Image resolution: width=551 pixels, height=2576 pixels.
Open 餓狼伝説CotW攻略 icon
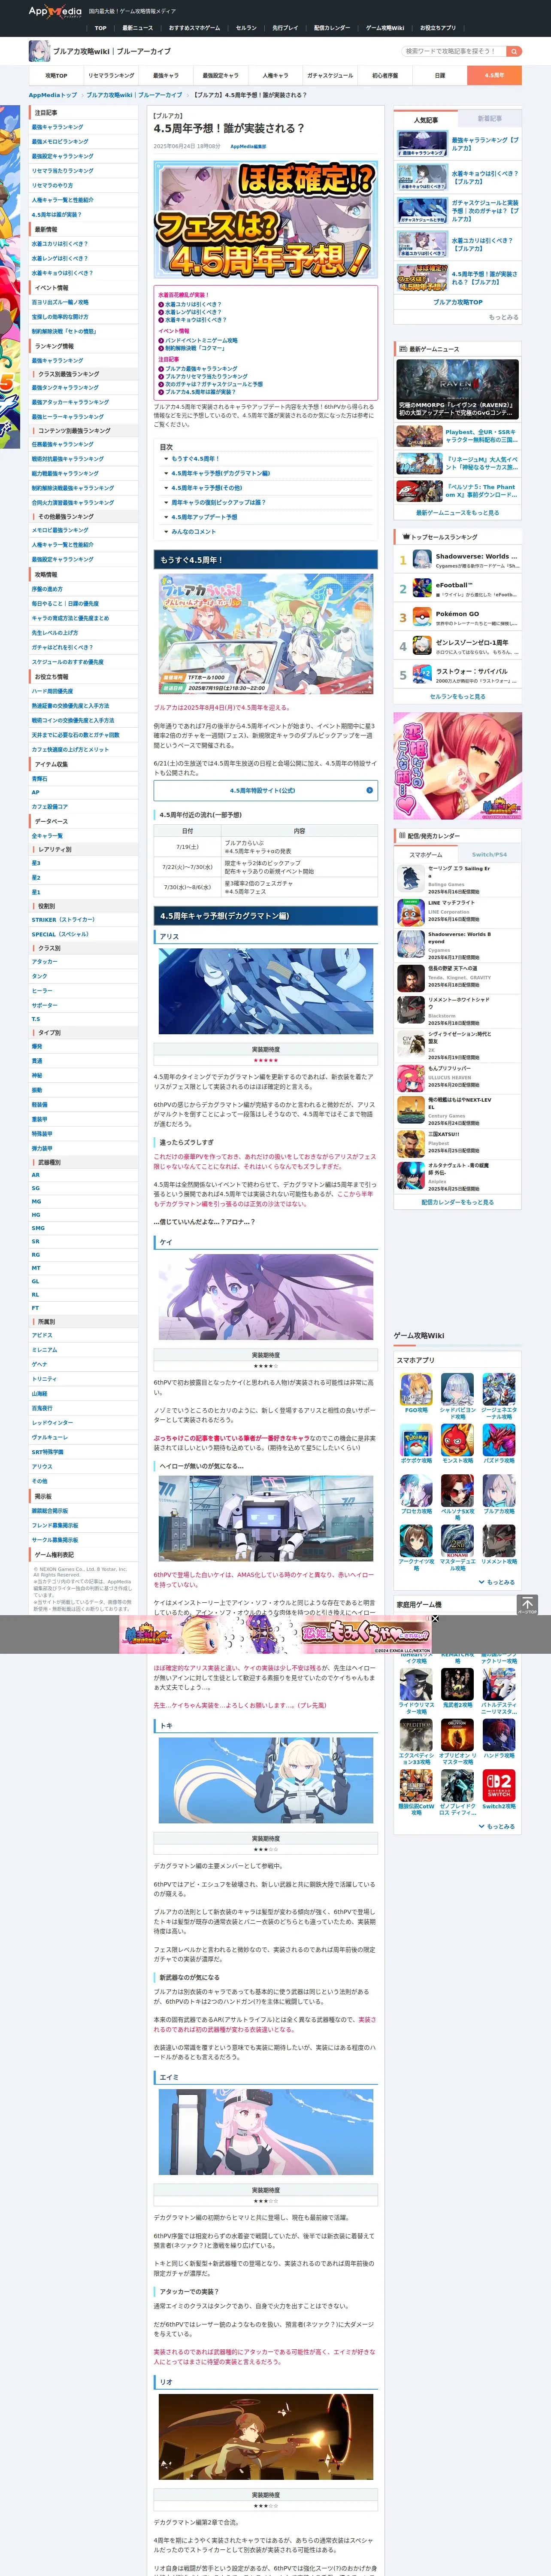[x=416, y=1786]
